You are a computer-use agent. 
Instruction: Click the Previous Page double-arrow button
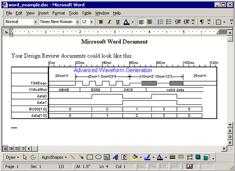[230, 131]
